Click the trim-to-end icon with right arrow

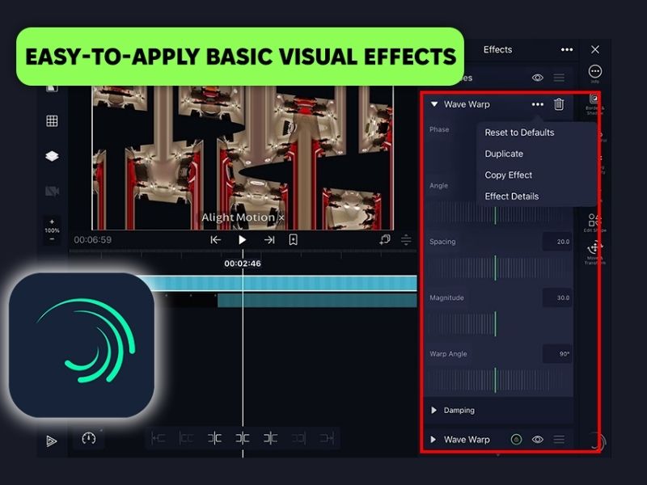point(327,438)
